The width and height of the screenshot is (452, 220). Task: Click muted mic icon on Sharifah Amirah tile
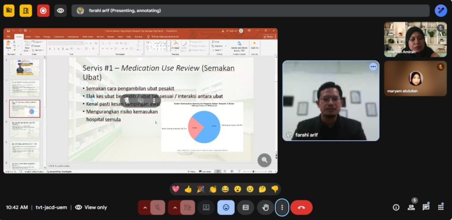tap(441, 28)
